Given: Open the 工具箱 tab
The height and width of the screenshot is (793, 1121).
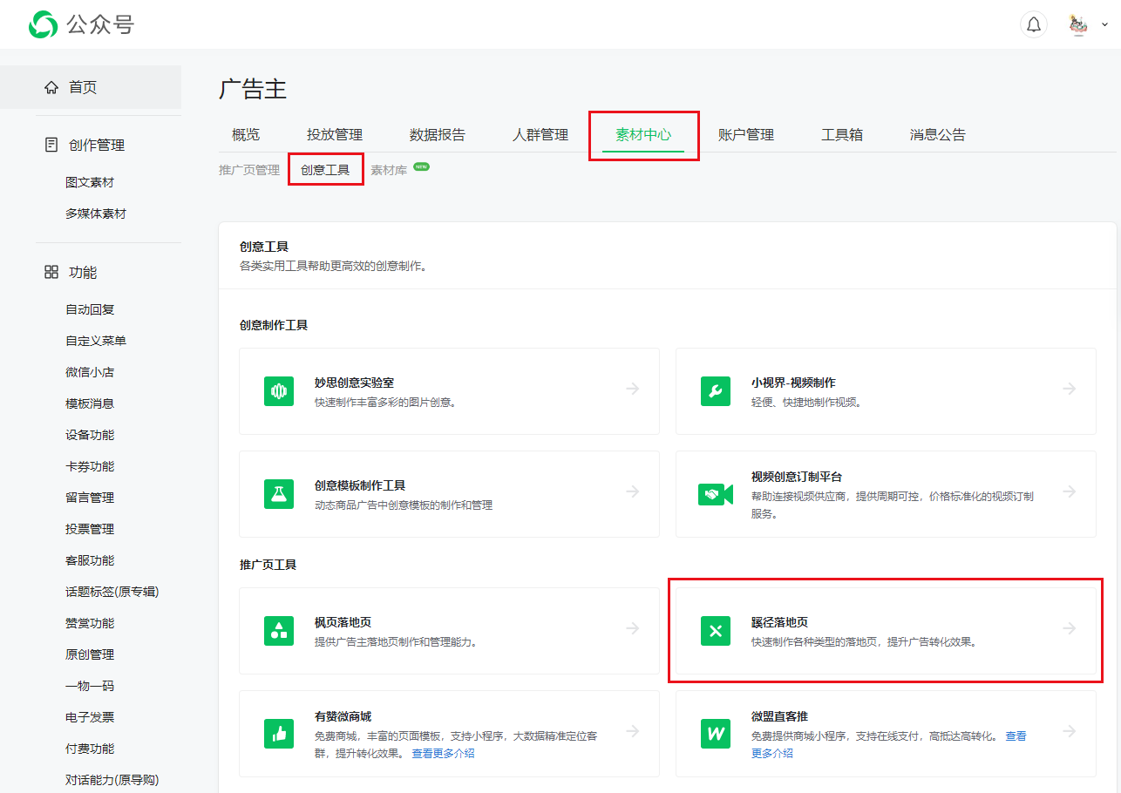Looking at the screenshot, I should (842, 135).
